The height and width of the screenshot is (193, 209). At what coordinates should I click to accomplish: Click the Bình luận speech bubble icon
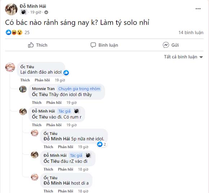pos(93,45)
